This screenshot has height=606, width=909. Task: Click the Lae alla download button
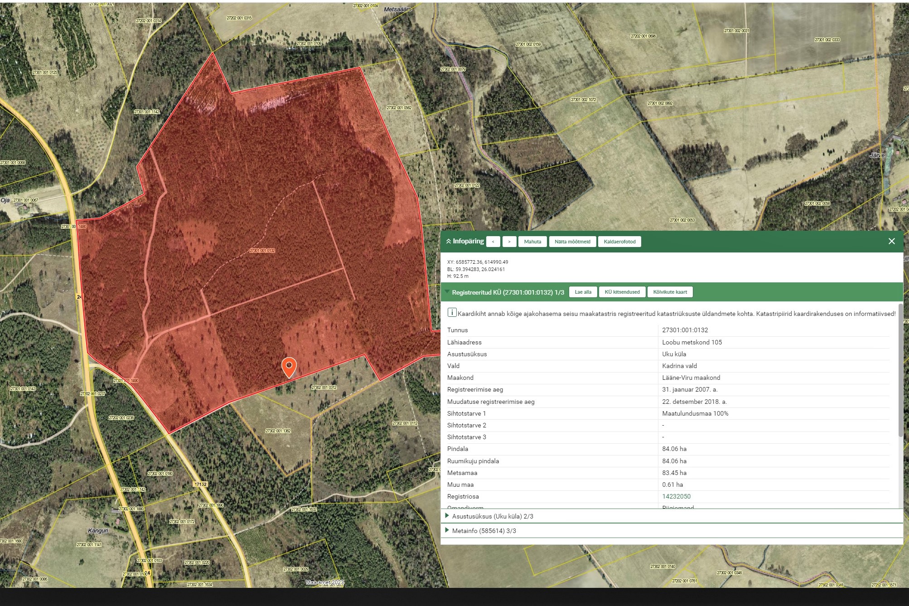(583, 292)
